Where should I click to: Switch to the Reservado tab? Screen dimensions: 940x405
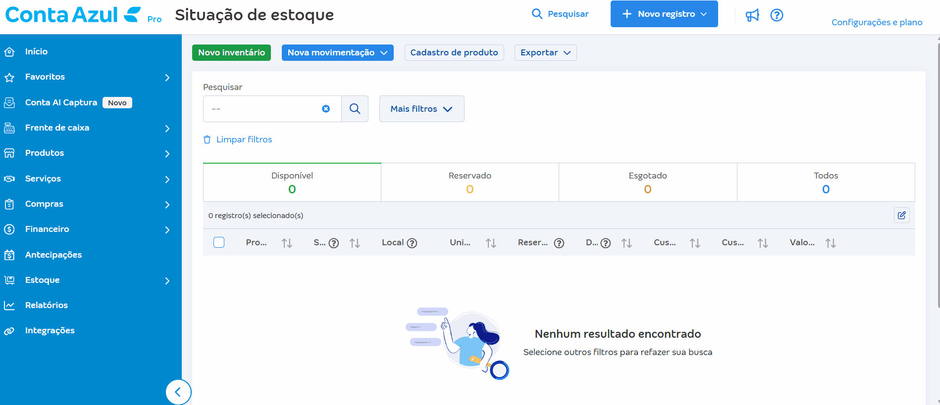(x=470, y=182)
